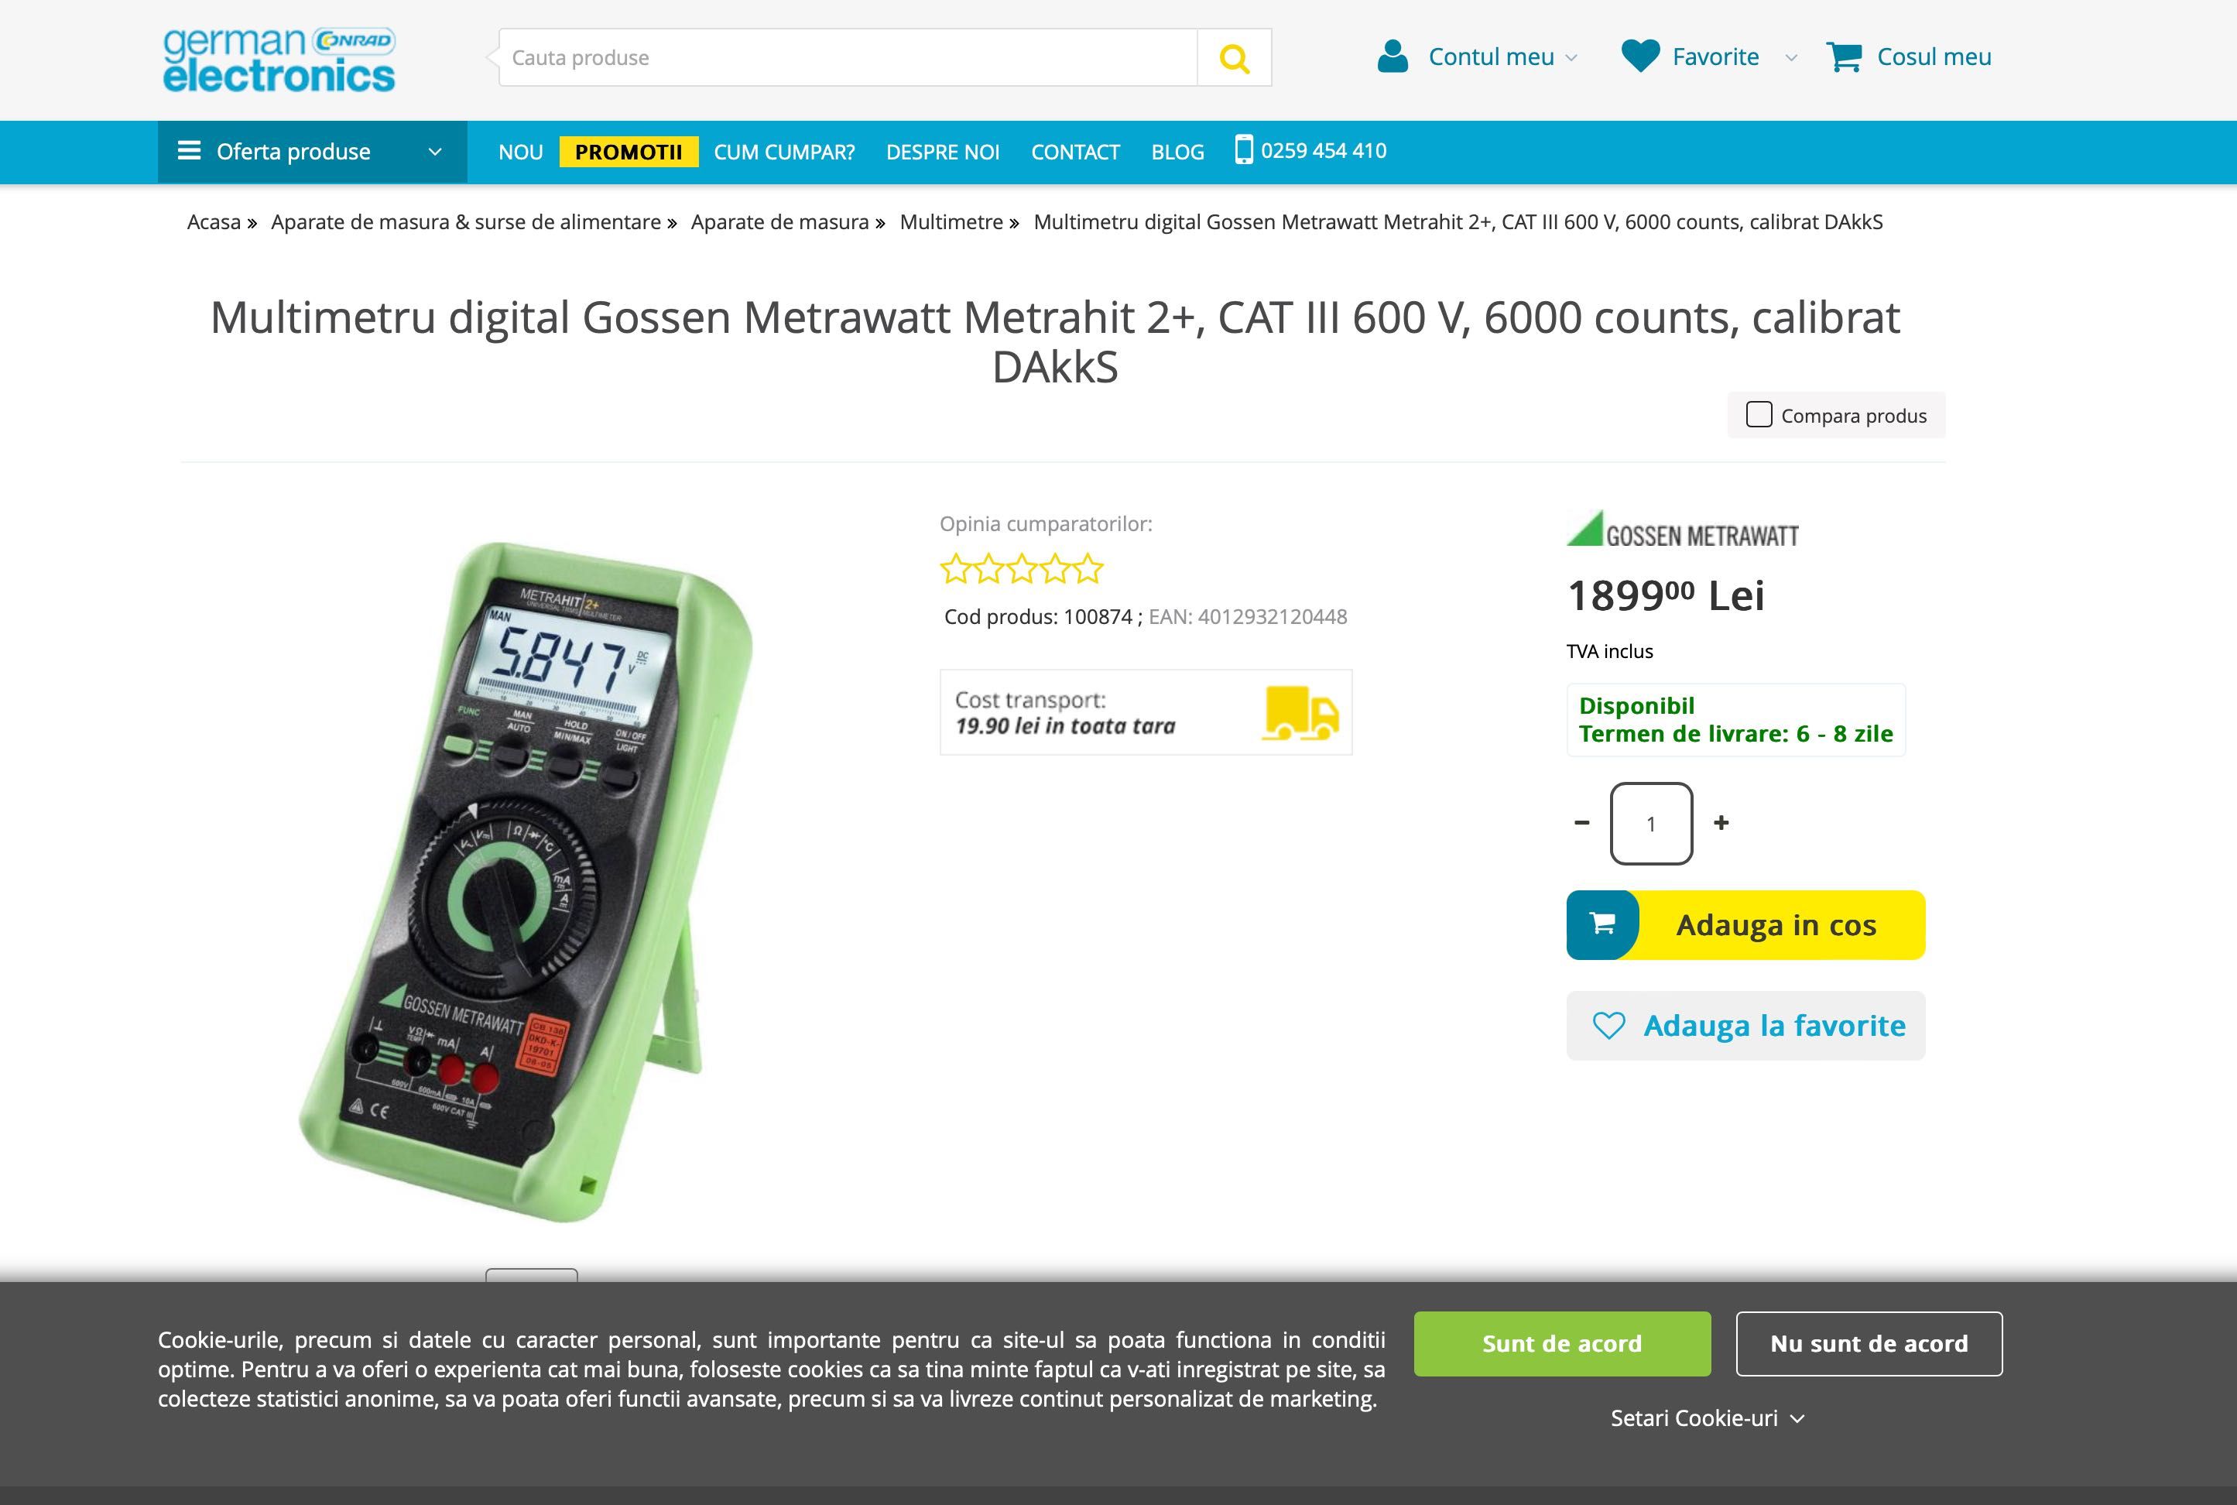The height and width of the screenshot is (1505, 2237).
Task: Click the multimeter product image
Action: tap(526, 881)
